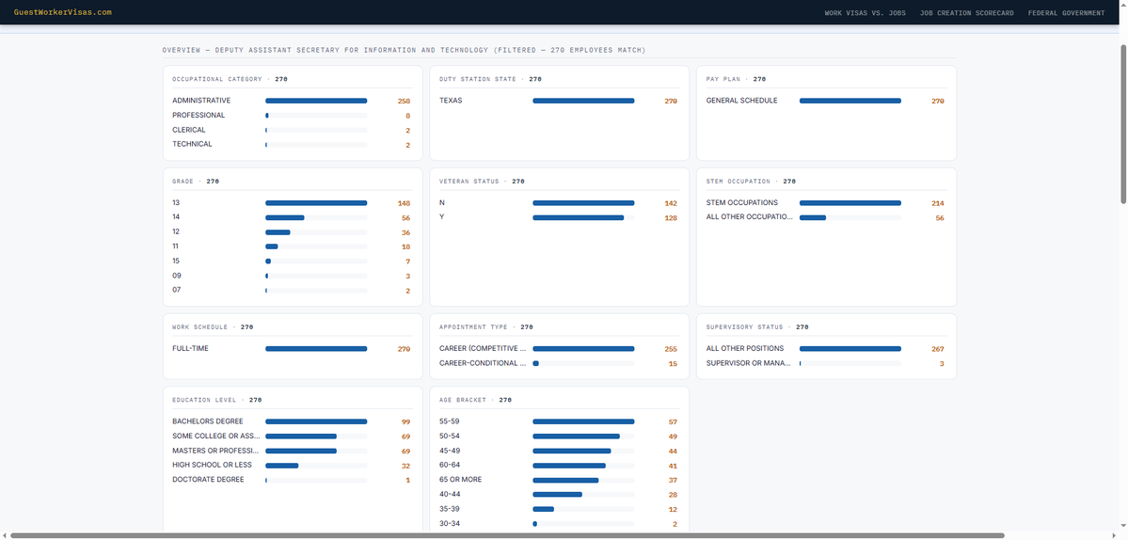Select Career-Conditional appointment type

point(560,363)
